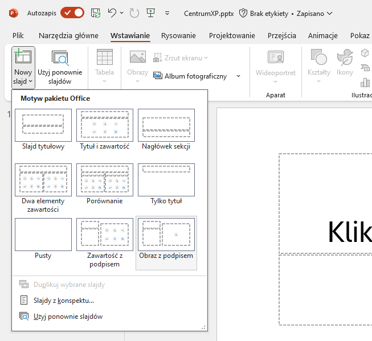The image size is (372, 341).
Task: Open the Pokaz tab
Action: [360, 35]
